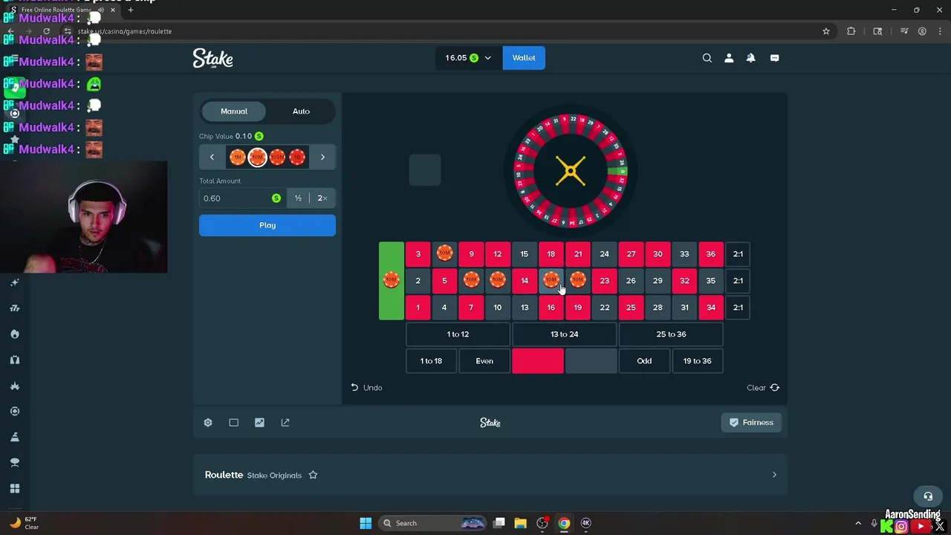Image resolution: width=951 pixels, height=535 pixels.
Task: Open the four-squares grid icon in sidebar
Action: point(14,488)
